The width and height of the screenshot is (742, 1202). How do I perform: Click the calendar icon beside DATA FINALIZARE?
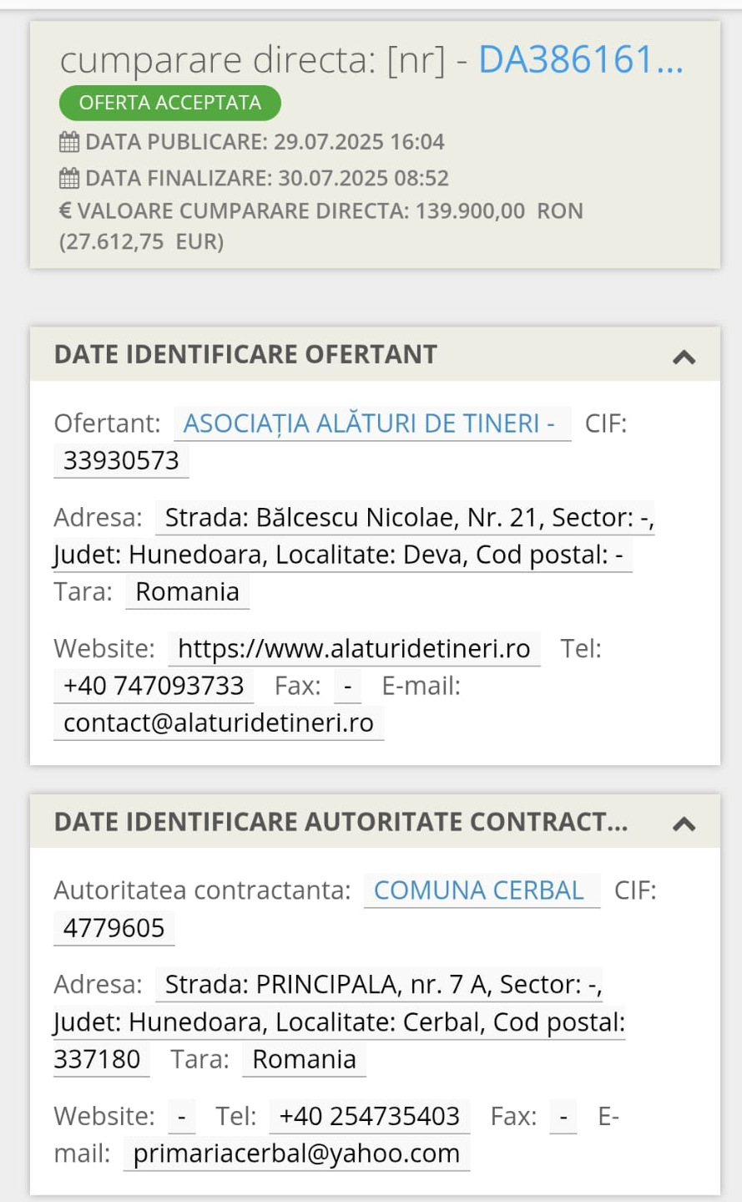click(x=69, y=178)
